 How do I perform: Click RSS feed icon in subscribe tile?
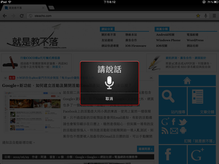click(x=165, y=131)
